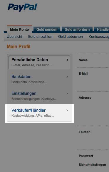Switch to the Geld senden tab
This screenshot has height=172, width=109.
[x=47, y=30]
